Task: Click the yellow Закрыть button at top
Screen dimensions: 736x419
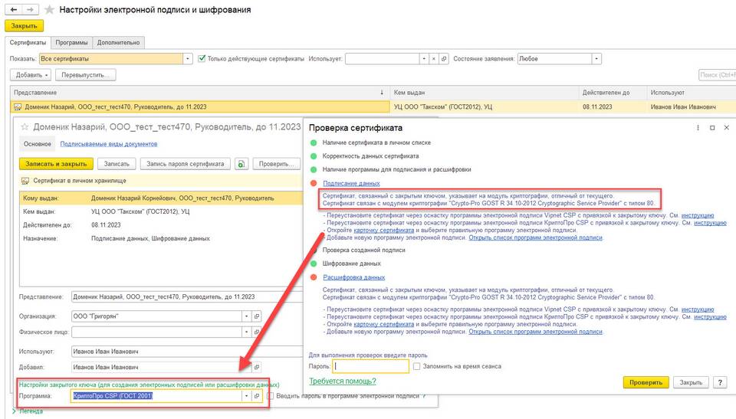Action: coord(24,26)
